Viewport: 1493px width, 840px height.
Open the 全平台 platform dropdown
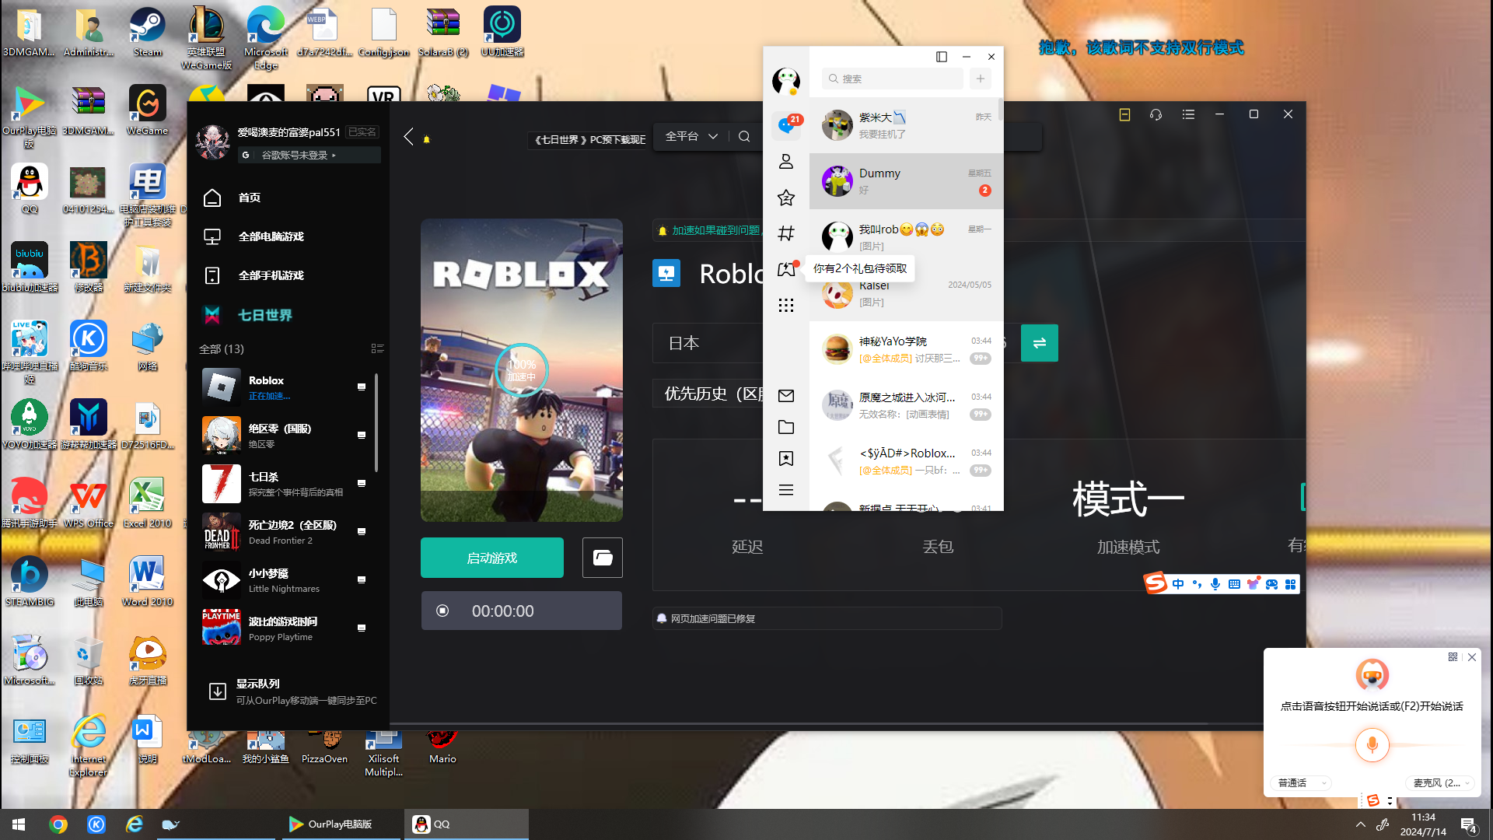coord(691,136)
